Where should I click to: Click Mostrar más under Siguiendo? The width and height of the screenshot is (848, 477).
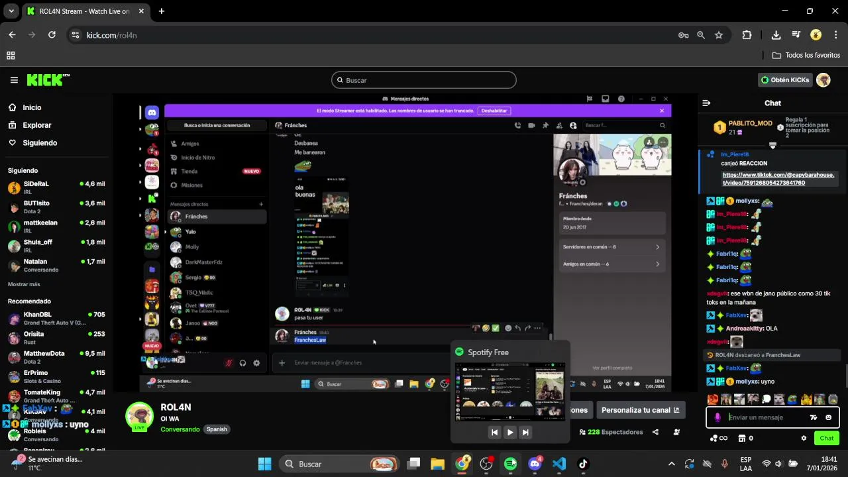coord(24,284)
